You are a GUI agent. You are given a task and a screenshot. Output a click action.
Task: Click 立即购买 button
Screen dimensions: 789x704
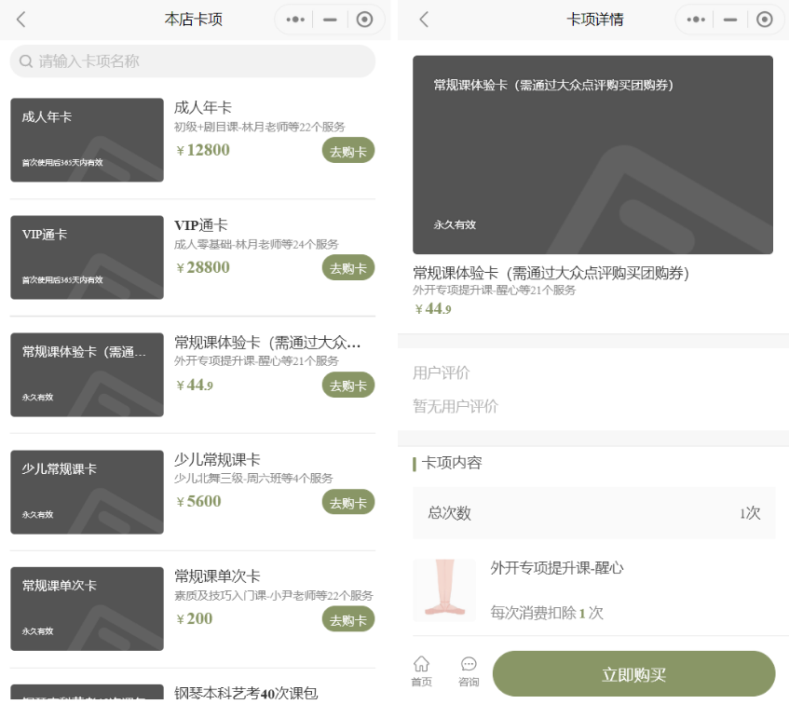coord(633,674)
